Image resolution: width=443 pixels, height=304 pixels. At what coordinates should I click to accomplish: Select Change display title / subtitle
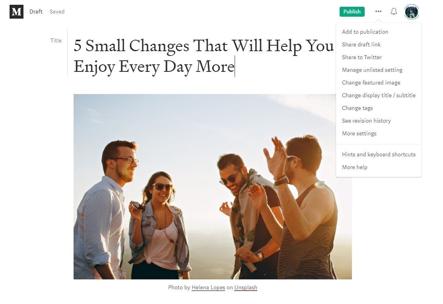point(379,95)
